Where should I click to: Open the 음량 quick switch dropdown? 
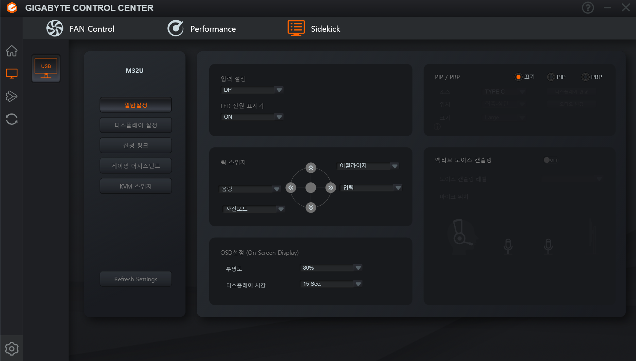coord(250,189)
